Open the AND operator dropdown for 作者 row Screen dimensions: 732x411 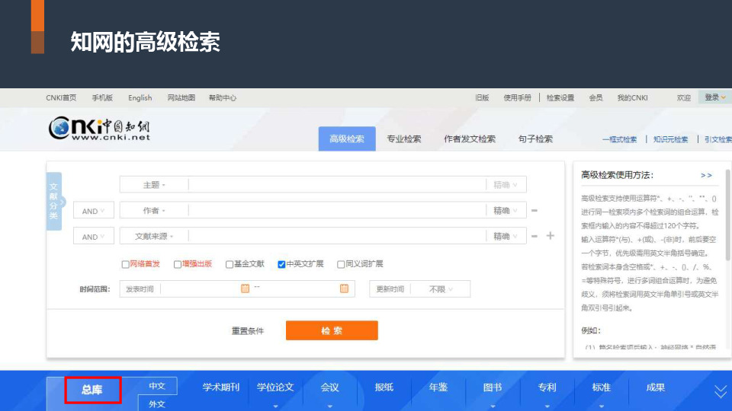pos(93,211)
